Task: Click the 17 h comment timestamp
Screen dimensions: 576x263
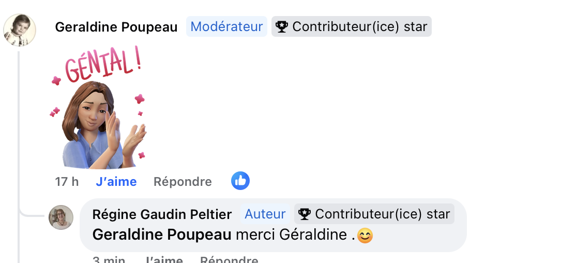Action: (x=67, y=182)
